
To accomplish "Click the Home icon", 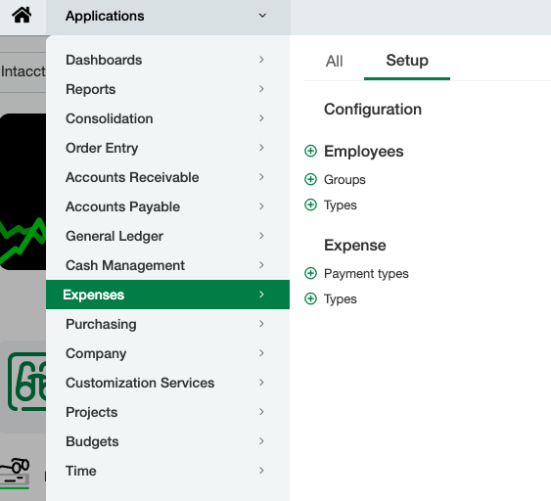I will click(22, 16).
